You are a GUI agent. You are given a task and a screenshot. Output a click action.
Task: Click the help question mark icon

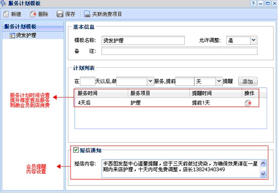(253, 3)
